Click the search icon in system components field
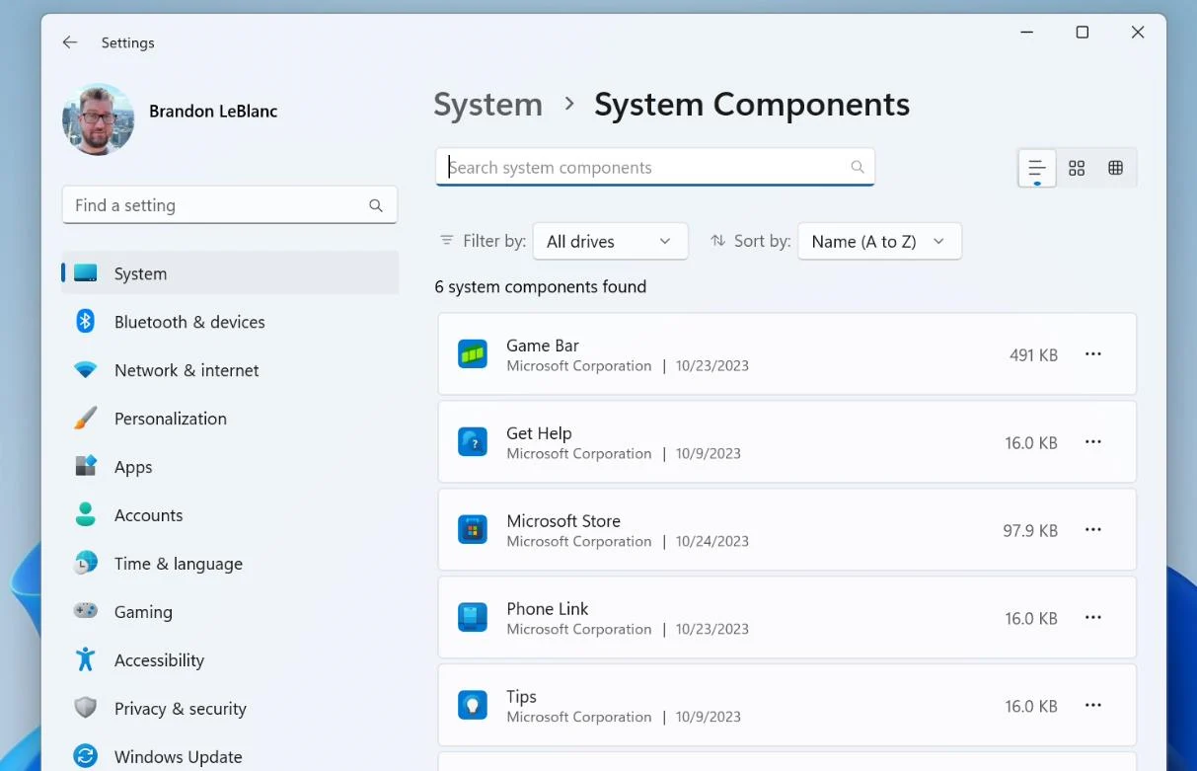Image resolution: width=1197 pixels, height=771 pixels. click(x=858, y=167)
